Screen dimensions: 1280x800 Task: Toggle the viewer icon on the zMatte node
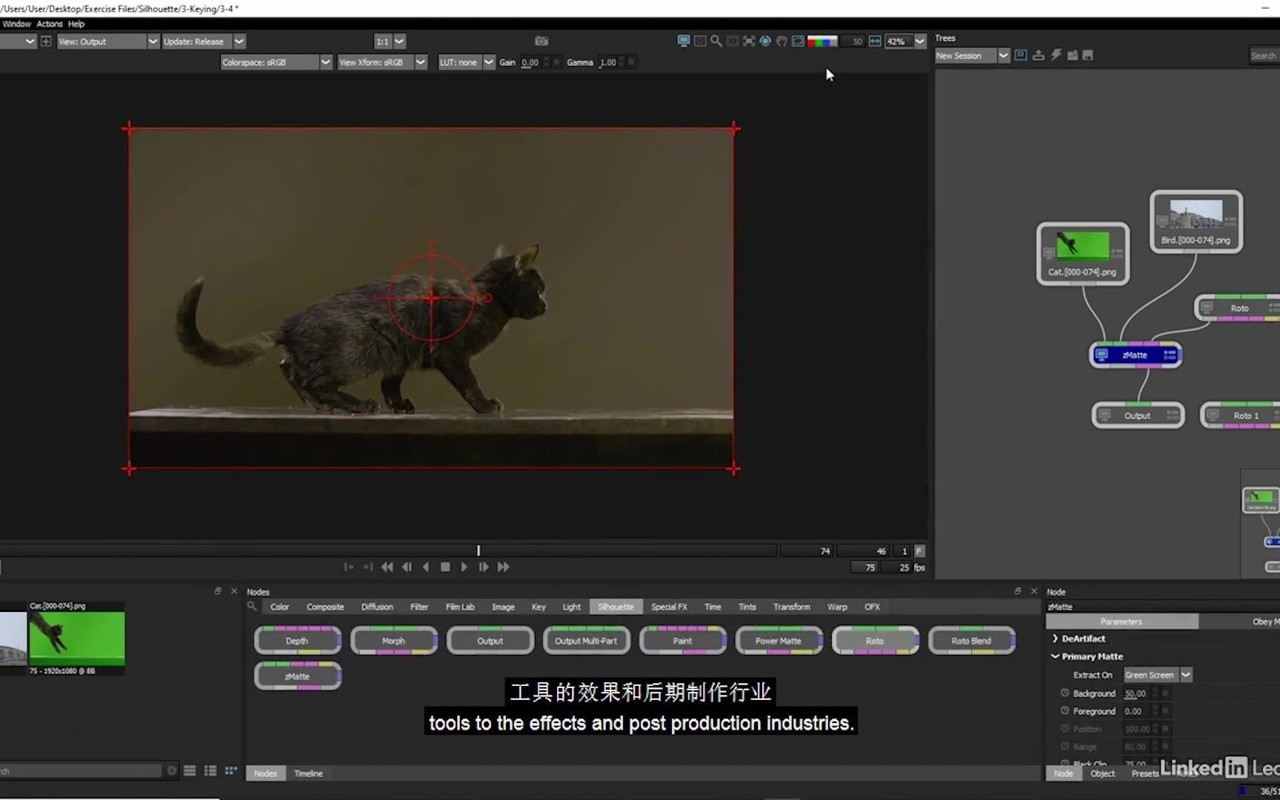point(1101,355)
